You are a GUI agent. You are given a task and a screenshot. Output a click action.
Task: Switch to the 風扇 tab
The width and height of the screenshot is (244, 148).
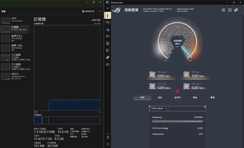click(x=195, y=97)
